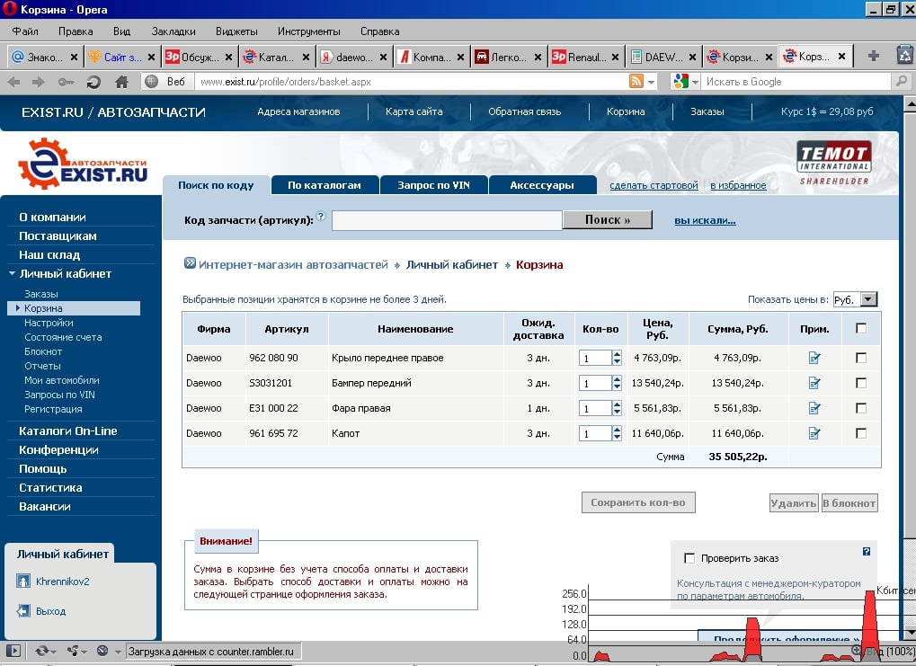Focus the Код запчасти (артикул) input field
Image resolution: width=916 pixels, height=666 pixels.
click(x=447, y=220)
